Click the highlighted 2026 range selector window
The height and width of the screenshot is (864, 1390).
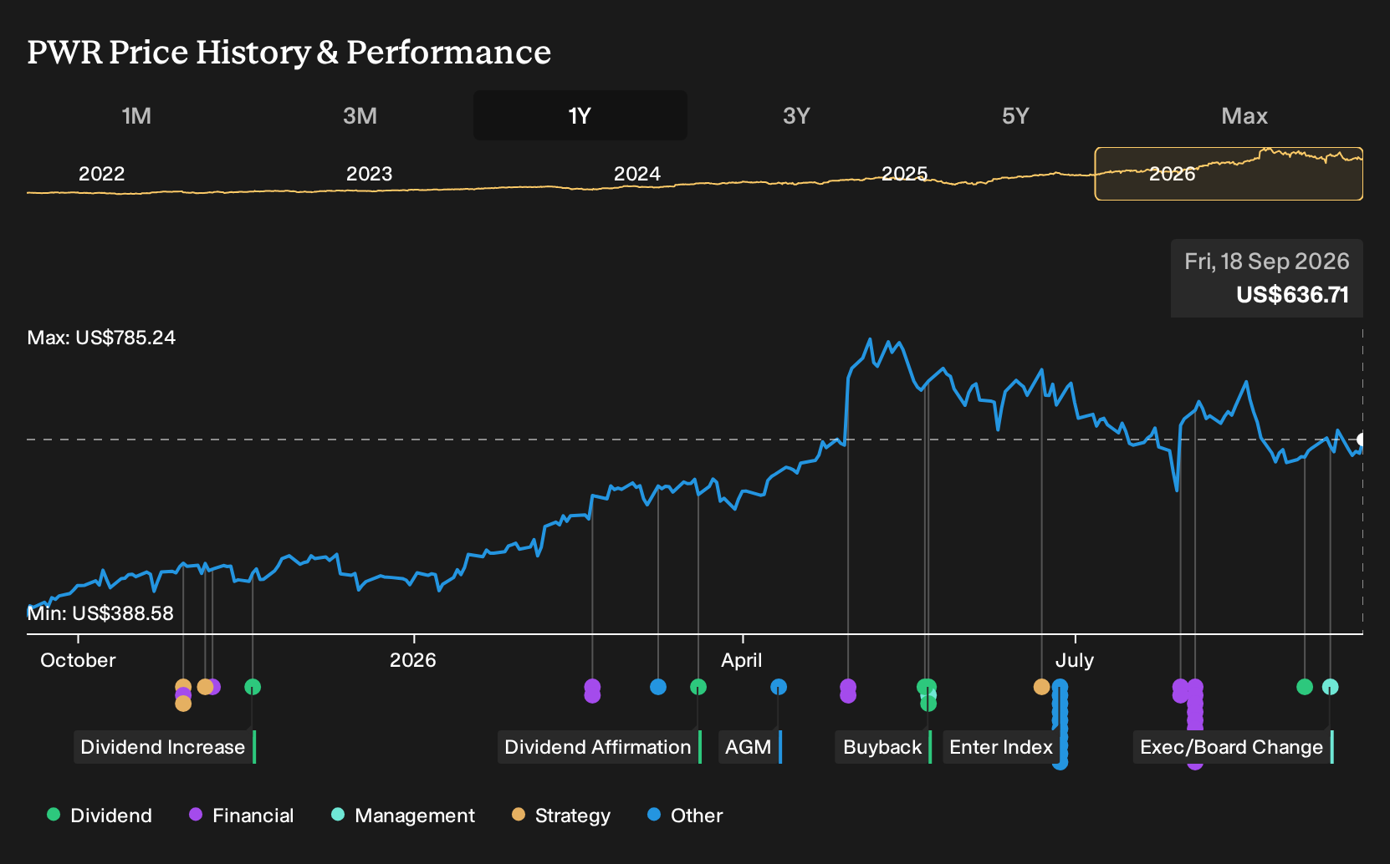pos(1229,174)
